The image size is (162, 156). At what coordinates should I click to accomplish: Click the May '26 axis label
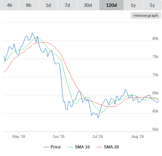[19, 136]
